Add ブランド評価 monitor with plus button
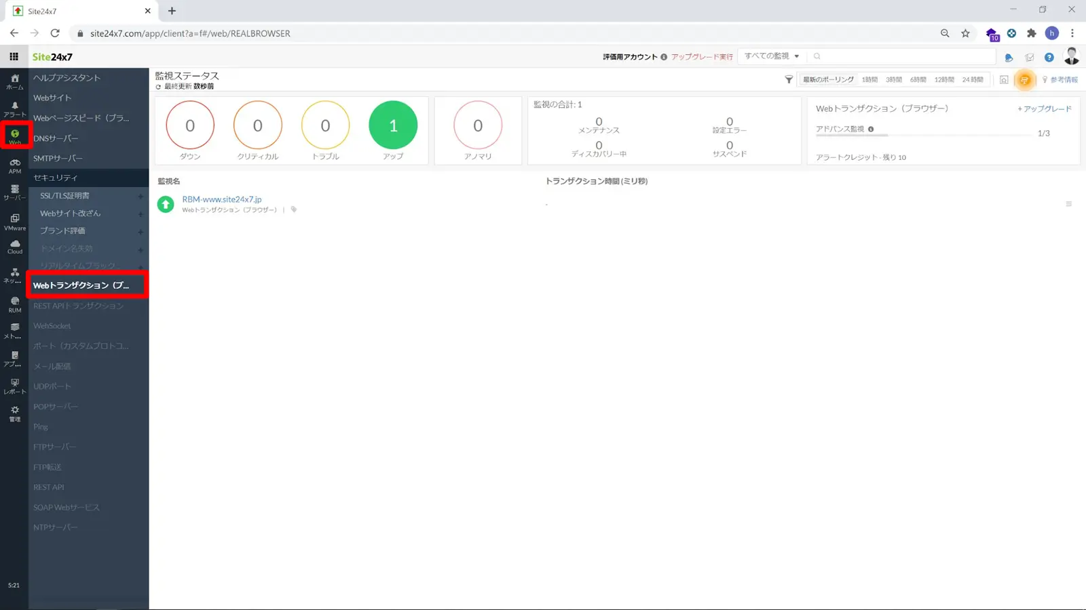Screen dimensions: 1086x610 pyautogui.click(x=141, y=232)
